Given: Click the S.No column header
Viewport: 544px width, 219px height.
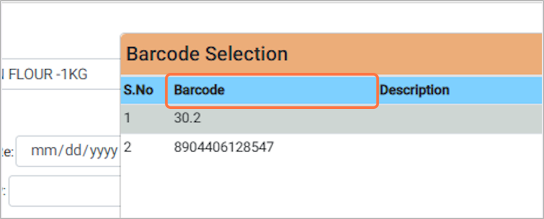Looking at the screenshot, I should pos(139,90).
